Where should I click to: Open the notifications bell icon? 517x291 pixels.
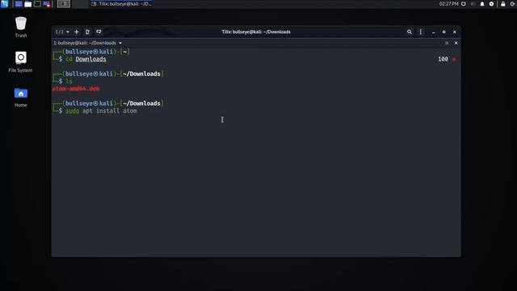(x=482, y=4)
